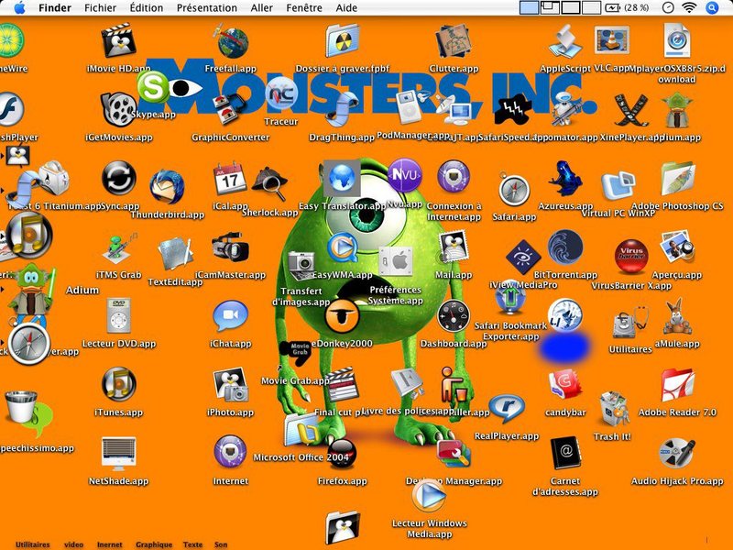Open aMule.app with the donkey icon
The height and width of the screenshot is (550, 733).
677,316
